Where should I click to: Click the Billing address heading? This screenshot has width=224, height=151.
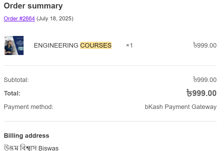click(26, 136)
